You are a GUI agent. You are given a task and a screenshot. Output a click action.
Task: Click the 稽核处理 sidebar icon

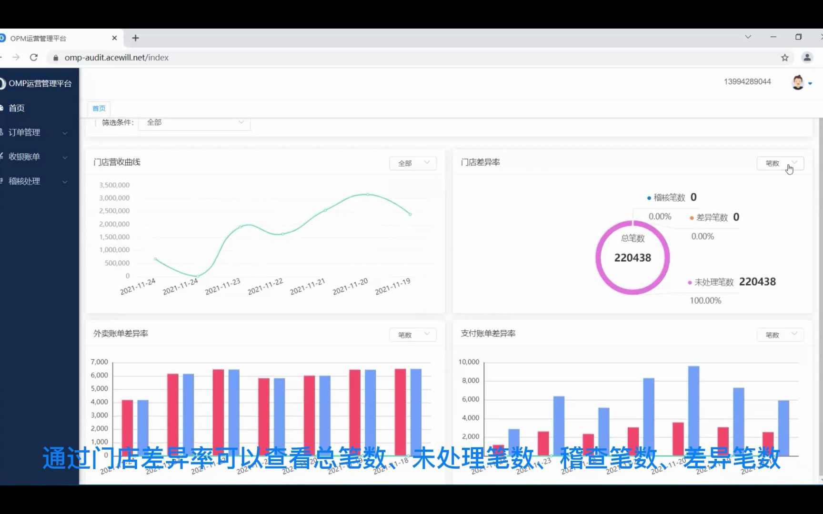(1, 181)
